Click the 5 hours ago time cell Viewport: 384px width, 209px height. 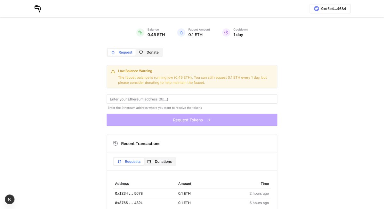259,203
